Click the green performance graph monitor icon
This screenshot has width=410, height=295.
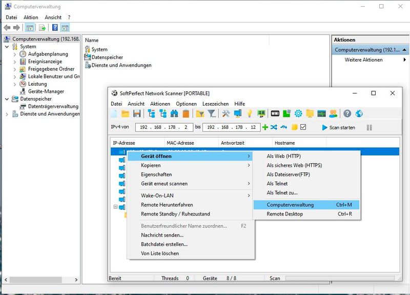click(322, 113)
